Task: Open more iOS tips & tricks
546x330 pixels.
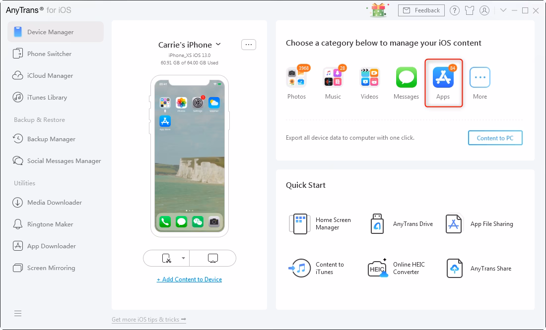Action: pos(148,319)
